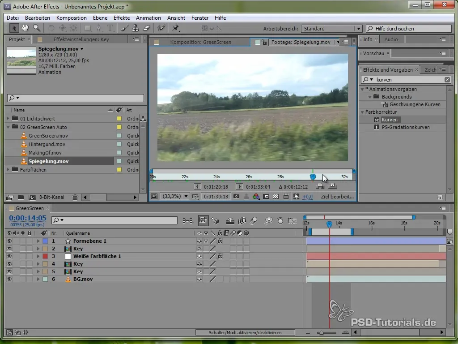Click the Hilfe durchsuchen search field
Screen dimensions: 458x344
409,28
